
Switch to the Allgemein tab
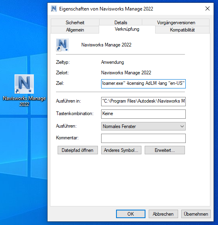tap(75, 30)
